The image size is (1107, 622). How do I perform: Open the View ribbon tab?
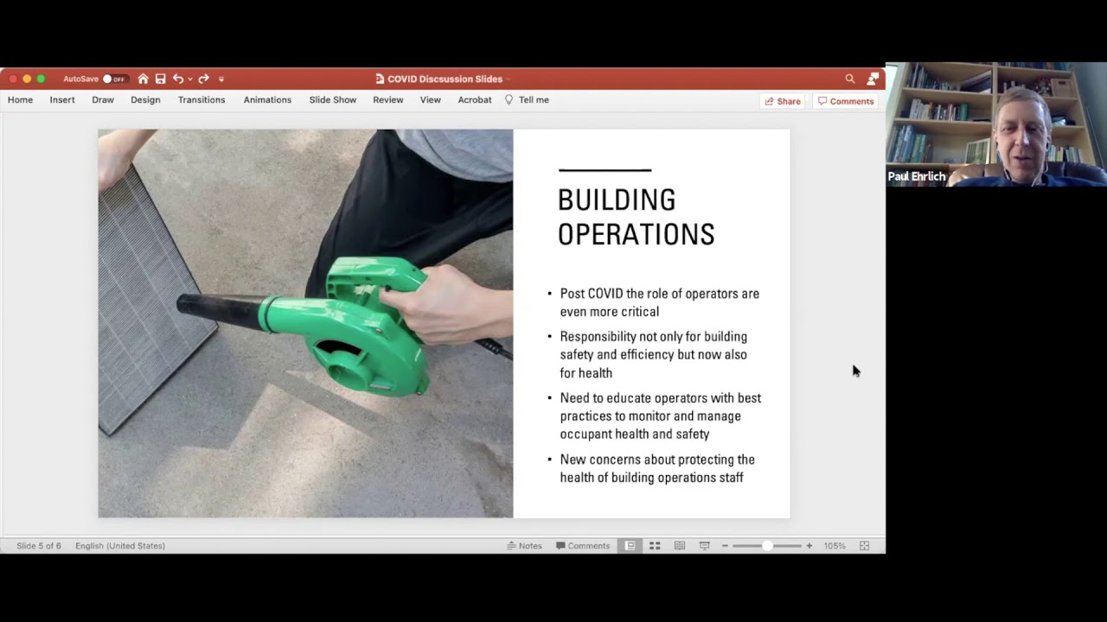tap(430, 100)
